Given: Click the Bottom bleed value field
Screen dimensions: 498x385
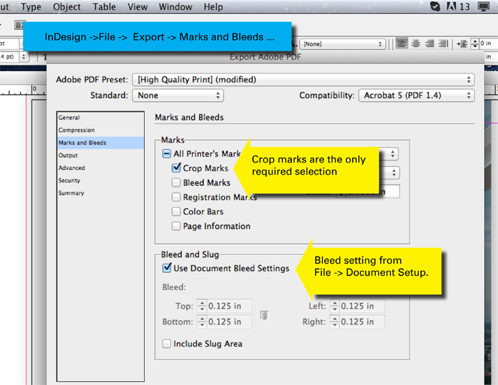Looking at the screenshot, I should tap(229, 322).
